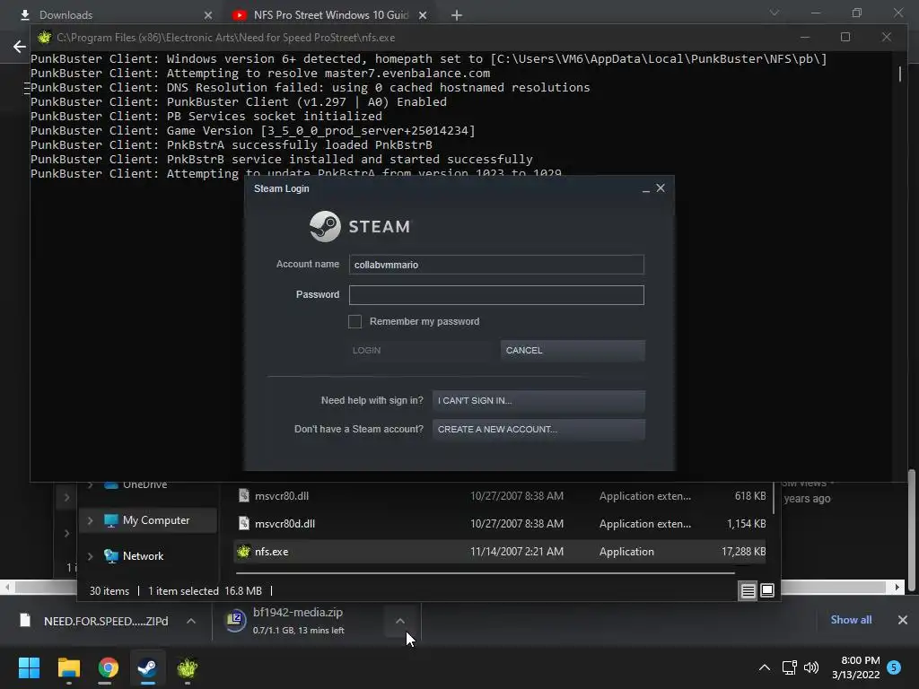Screen dimensions: 919x689
Task: Open the NFS crown taskbar icon
Action: (187, 667)
